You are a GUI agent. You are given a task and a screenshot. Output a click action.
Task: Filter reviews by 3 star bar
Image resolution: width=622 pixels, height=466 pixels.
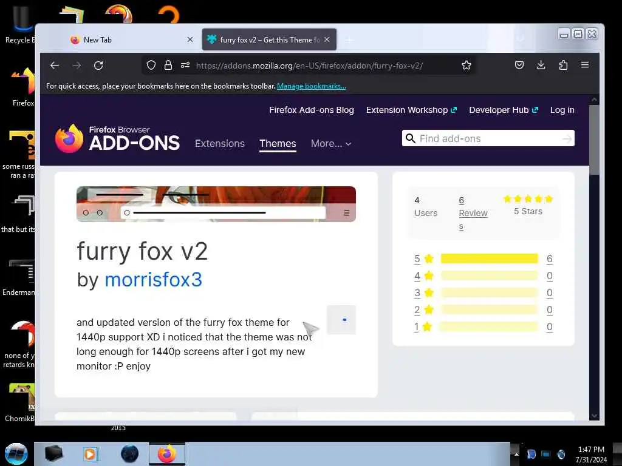pyautogui.click(x=489, y=293)
